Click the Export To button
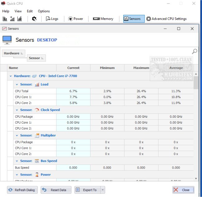The height and width of the screenshot is (197, 202). 87,190
